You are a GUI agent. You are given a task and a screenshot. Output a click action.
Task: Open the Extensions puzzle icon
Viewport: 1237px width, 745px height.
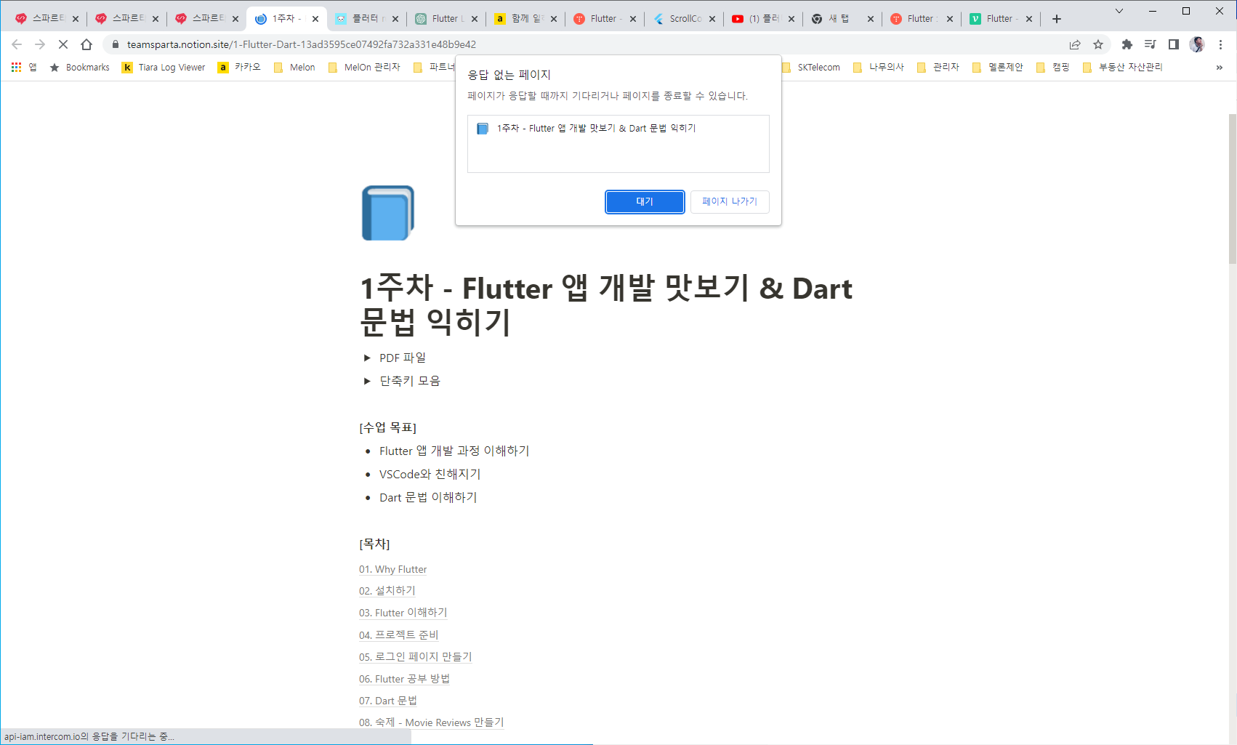pyautogui.click(x=1127, y=44)
